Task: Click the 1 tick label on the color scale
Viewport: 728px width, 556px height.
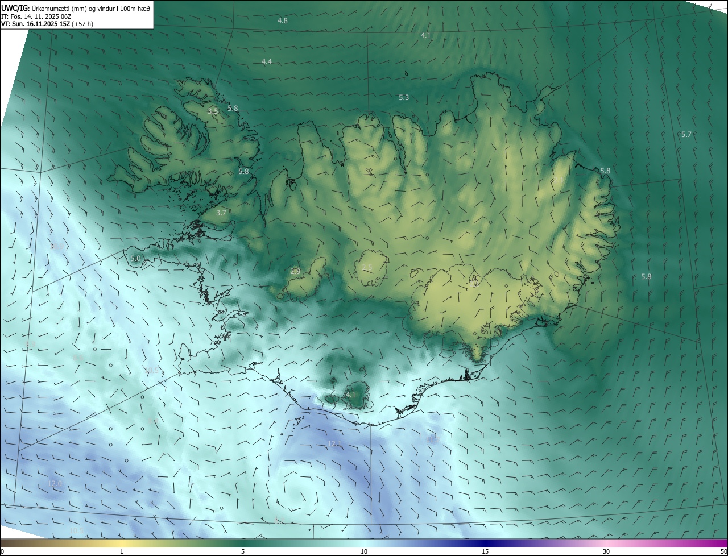Action: pos(122,551)
